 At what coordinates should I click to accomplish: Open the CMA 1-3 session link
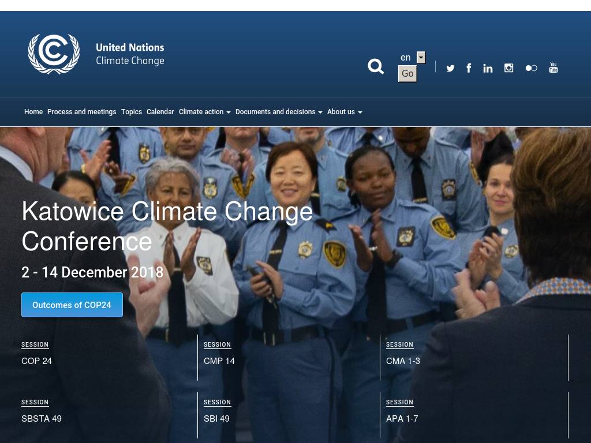coord(403,361)
